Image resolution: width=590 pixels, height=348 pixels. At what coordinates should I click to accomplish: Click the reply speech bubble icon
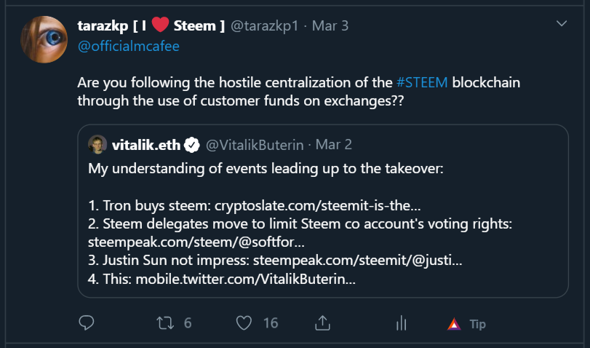click(87, 323)
